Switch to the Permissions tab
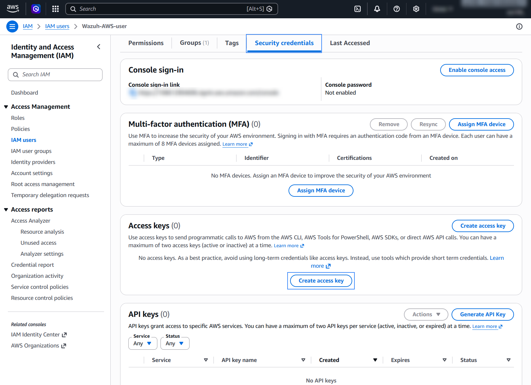The width and height of the screenshot is (531, 385). point(146,43)
